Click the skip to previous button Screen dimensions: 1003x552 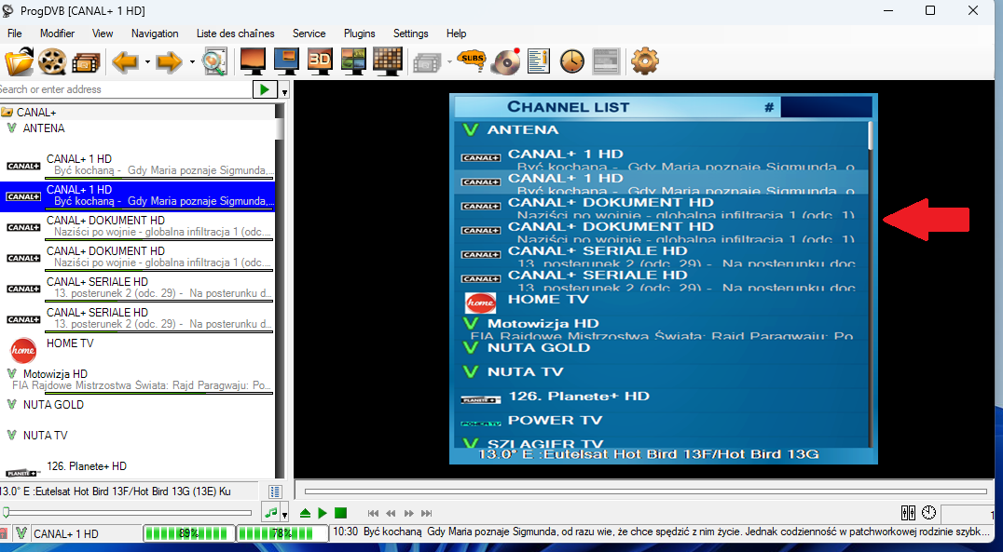tap(374, 513)
